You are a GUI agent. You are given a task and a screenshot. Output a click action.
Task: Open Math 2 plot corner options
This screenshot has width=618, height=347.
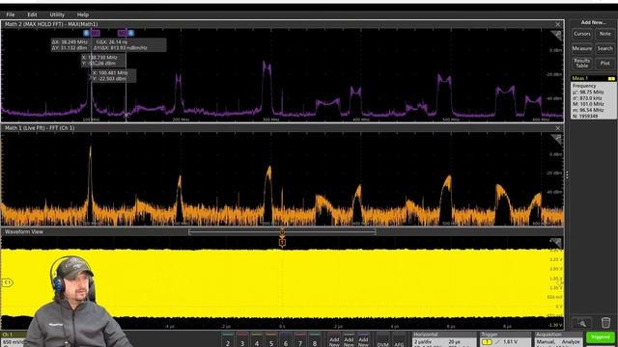pyautogui.click(x=556, y=36)
